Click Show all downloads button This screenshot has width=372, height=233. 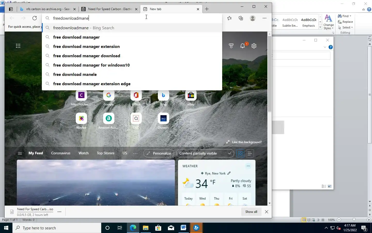click(251, 212)
